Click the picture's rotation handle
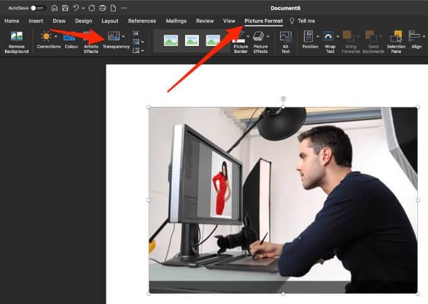The width and height of the screenshot is (428, 304). coord(283,99)
